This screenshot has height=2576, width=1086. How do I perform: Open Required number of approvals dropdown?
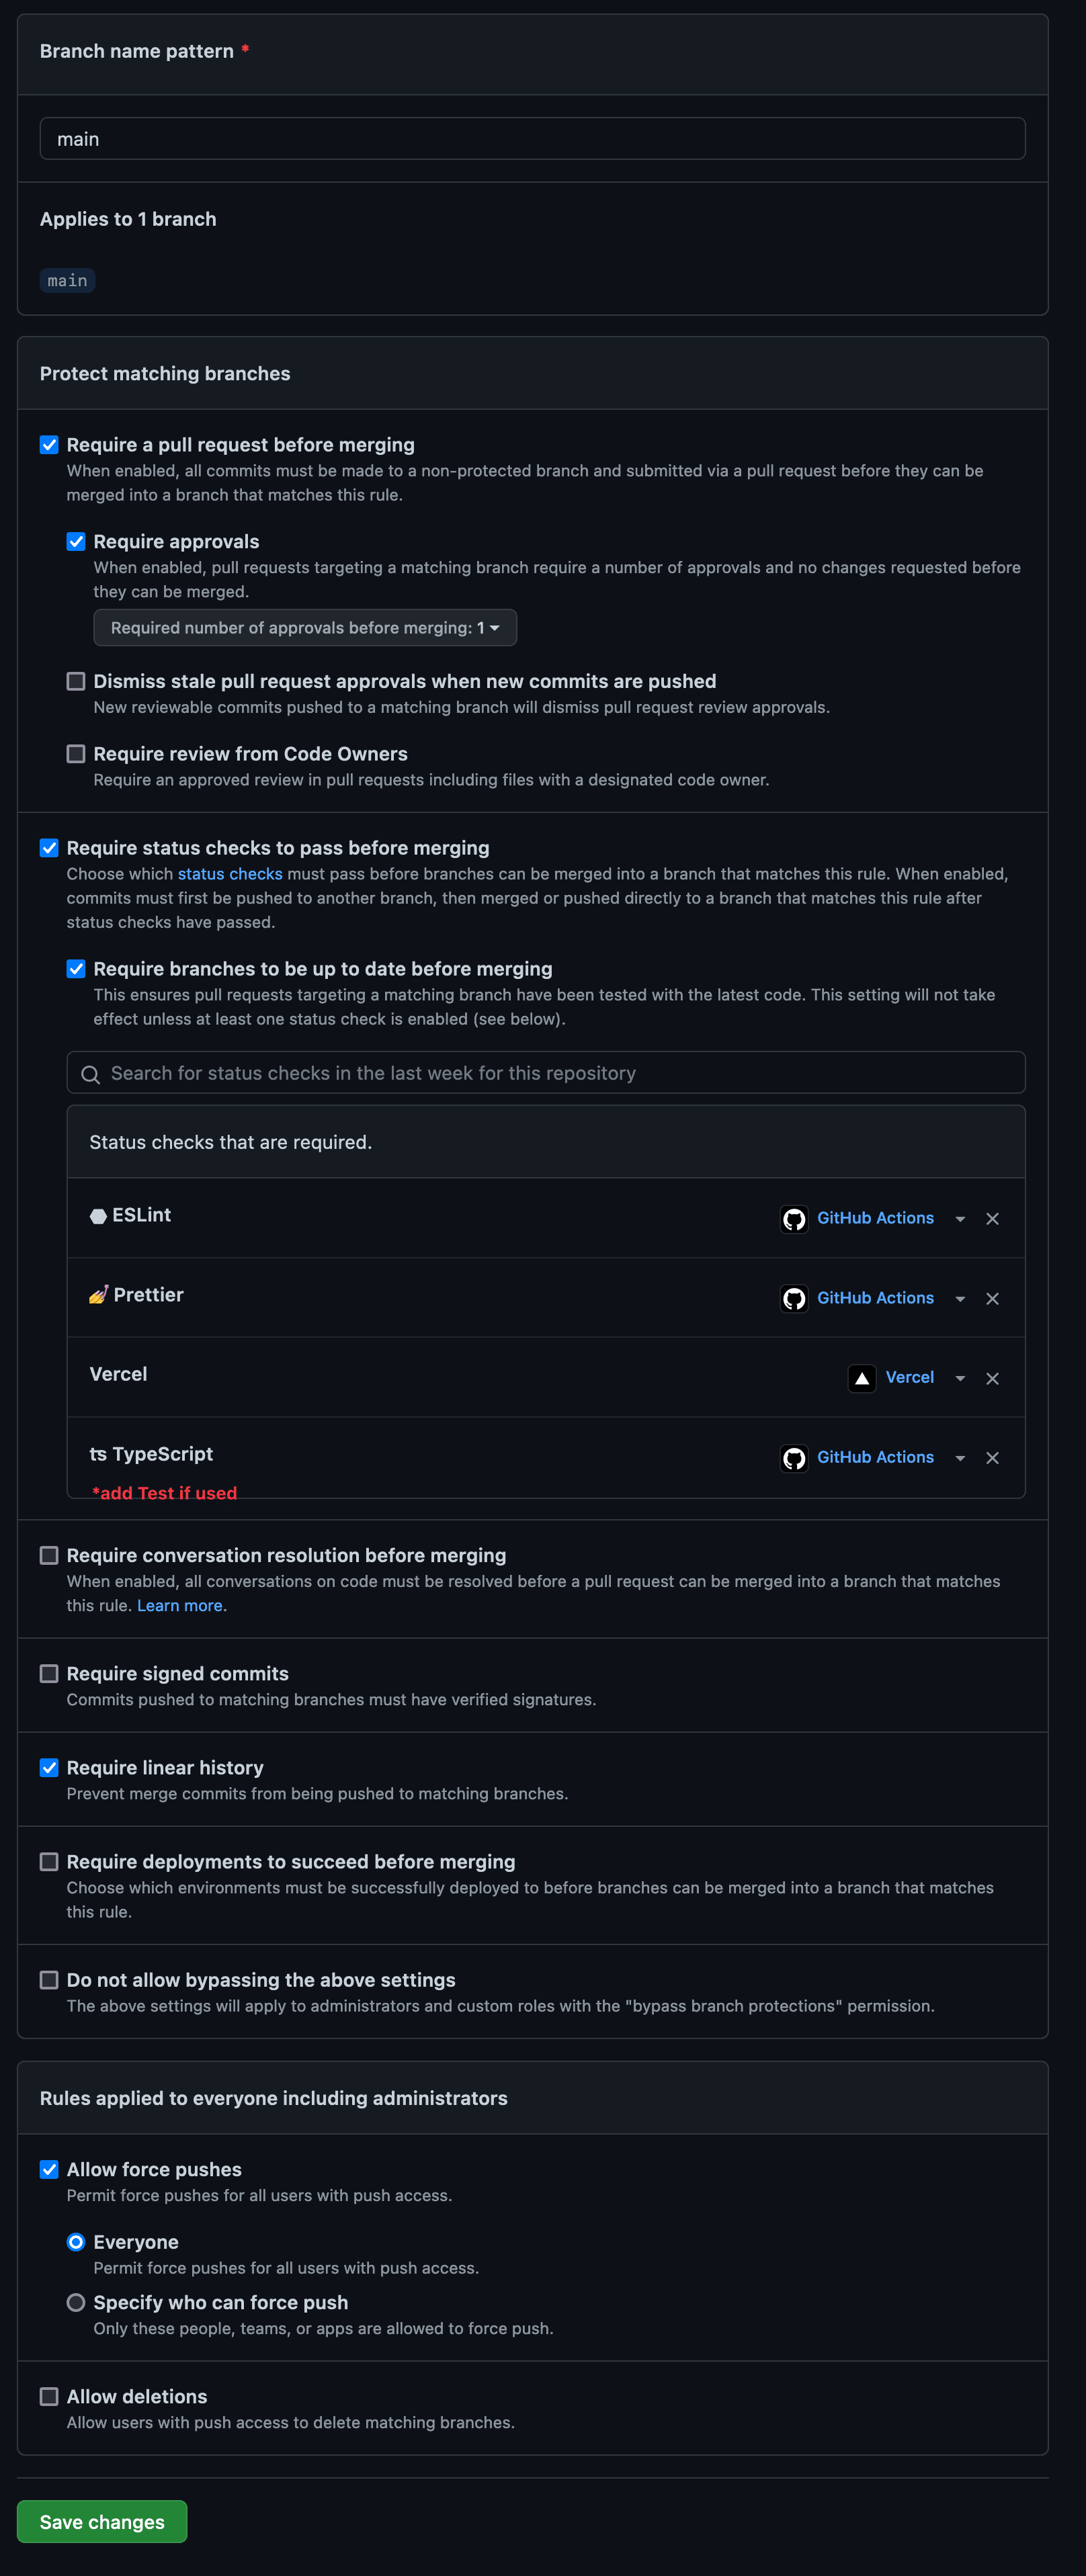click(x=305, y=627)
